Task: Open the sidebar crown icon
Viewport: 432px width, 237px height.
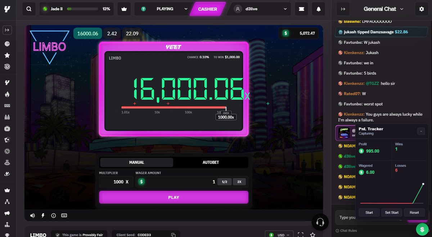Action: 7,190
